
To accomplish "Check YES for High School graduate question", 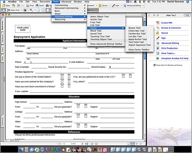I will tap(78, 107).
